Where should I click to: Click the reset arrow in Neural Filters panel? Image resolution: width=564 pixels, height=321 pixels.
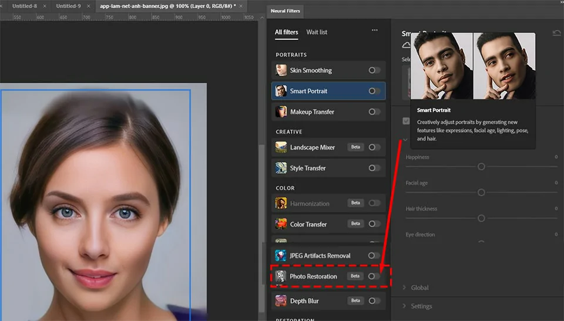(x=556, y=33)
